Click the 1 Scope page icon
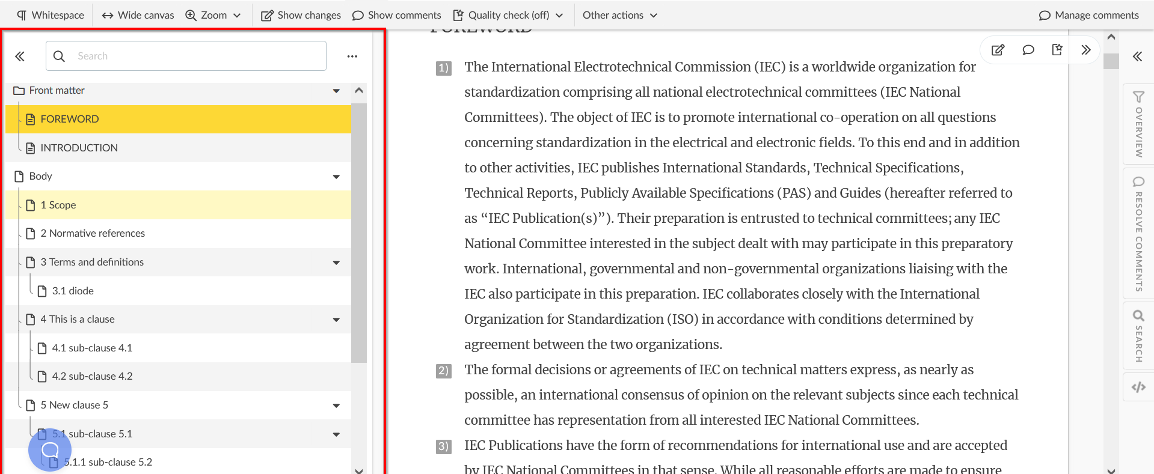Image resolution: width=1154 pixels, height=474 pixels. click(x=31, y=205)
